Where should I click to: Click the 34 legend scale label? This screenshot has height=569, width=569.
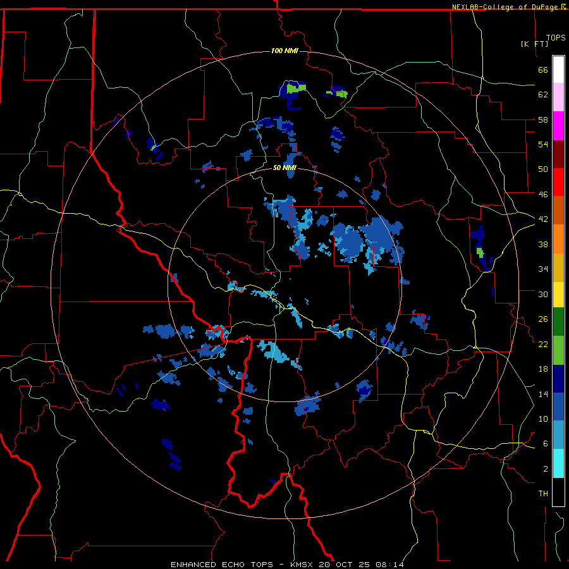point(543,269)
